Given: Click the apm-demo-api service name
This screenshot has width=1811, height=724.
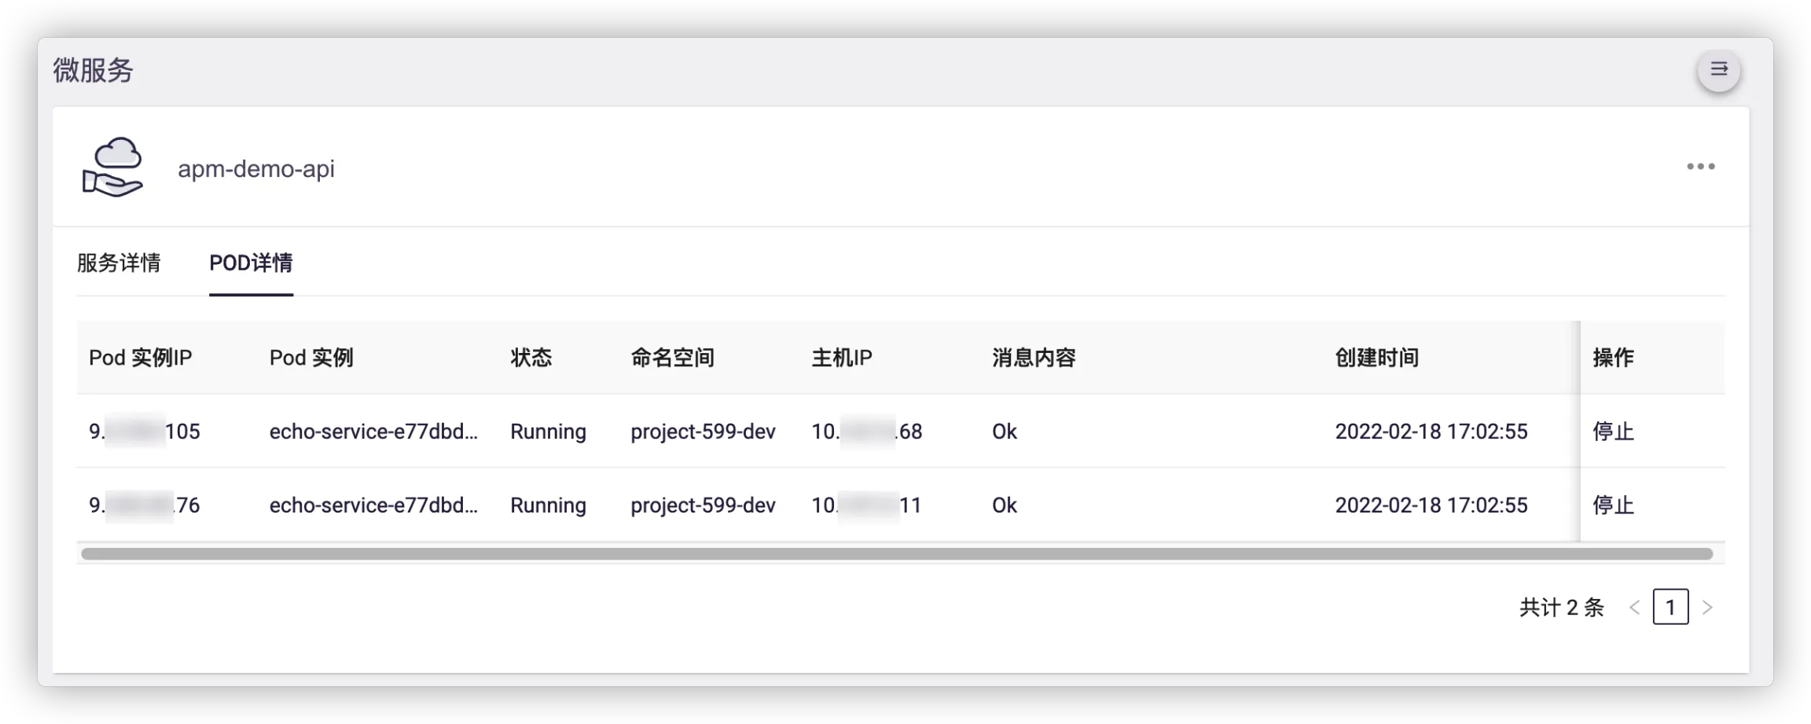Looking at the screenshot, I should (256, 169).
